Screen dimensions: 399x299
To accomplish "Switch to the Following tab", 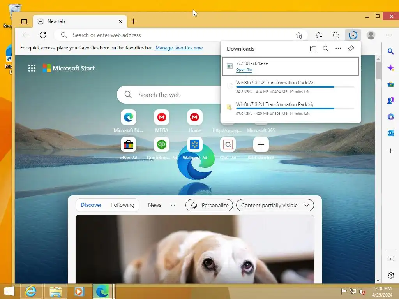I will 123,205.
